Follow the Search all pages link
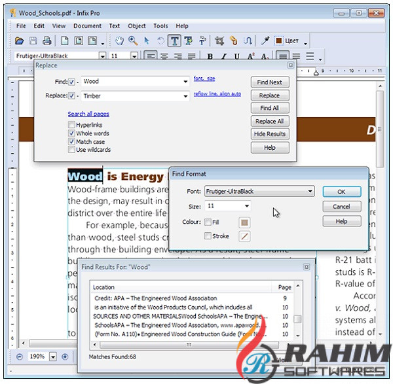Viewport: 393px width, 384px height. click(x=88, y=114)
